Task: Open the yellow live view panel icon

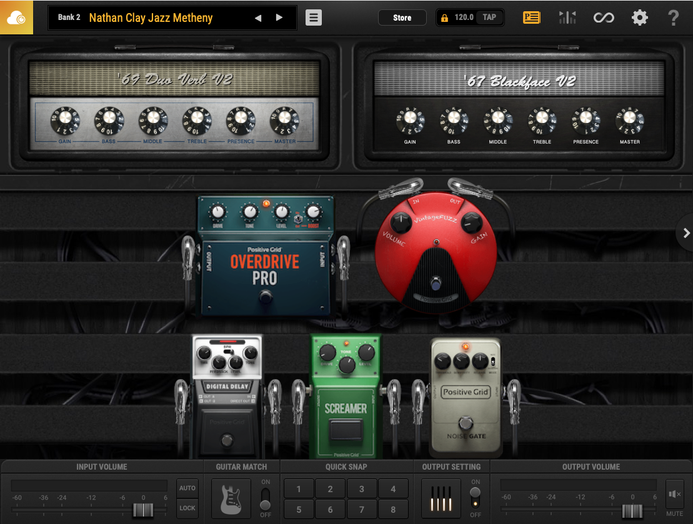Action: click(x=531, y=17)
